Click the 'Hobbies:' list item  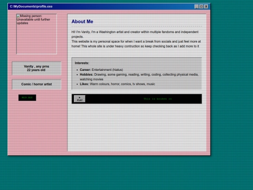[x=139, y=77]
